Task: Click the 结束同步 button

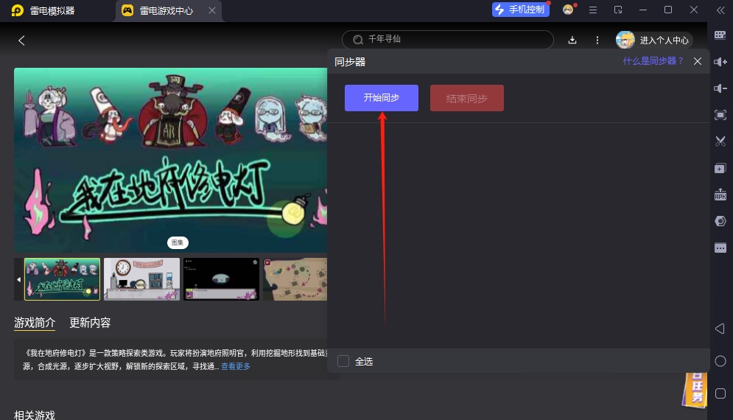Action: pyautogui.click(x=467, y=98)
